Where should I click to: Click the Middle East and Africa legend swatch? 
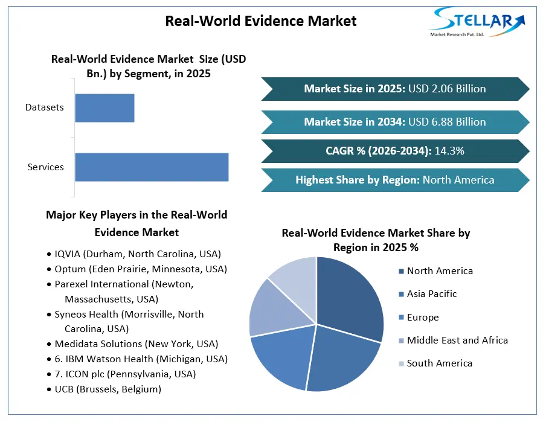[401, 340]
